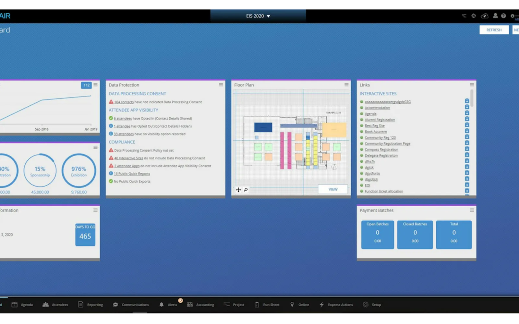Open the Data Protection widget menu icon
The width and height of the screenshot is (519, 324).
pyautogui.click(x=221, y=85)
